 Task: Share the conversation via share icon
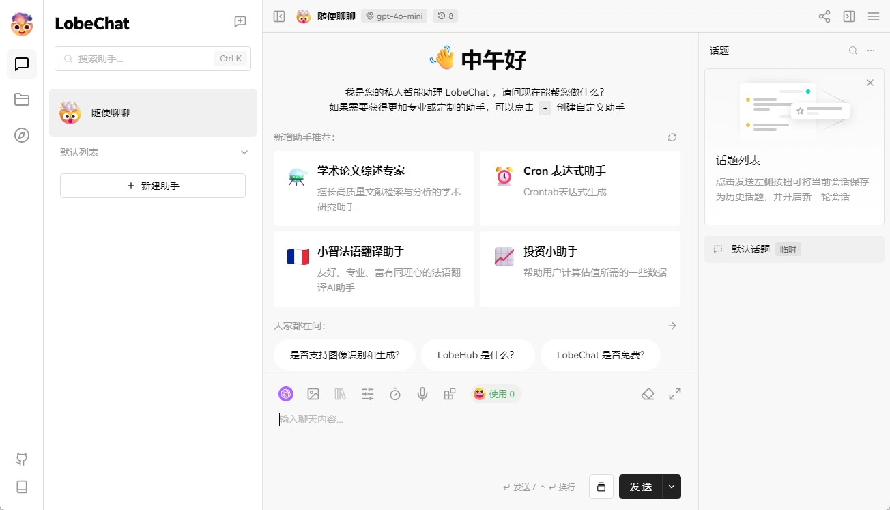pyautogui.click(x=824, y=16)
